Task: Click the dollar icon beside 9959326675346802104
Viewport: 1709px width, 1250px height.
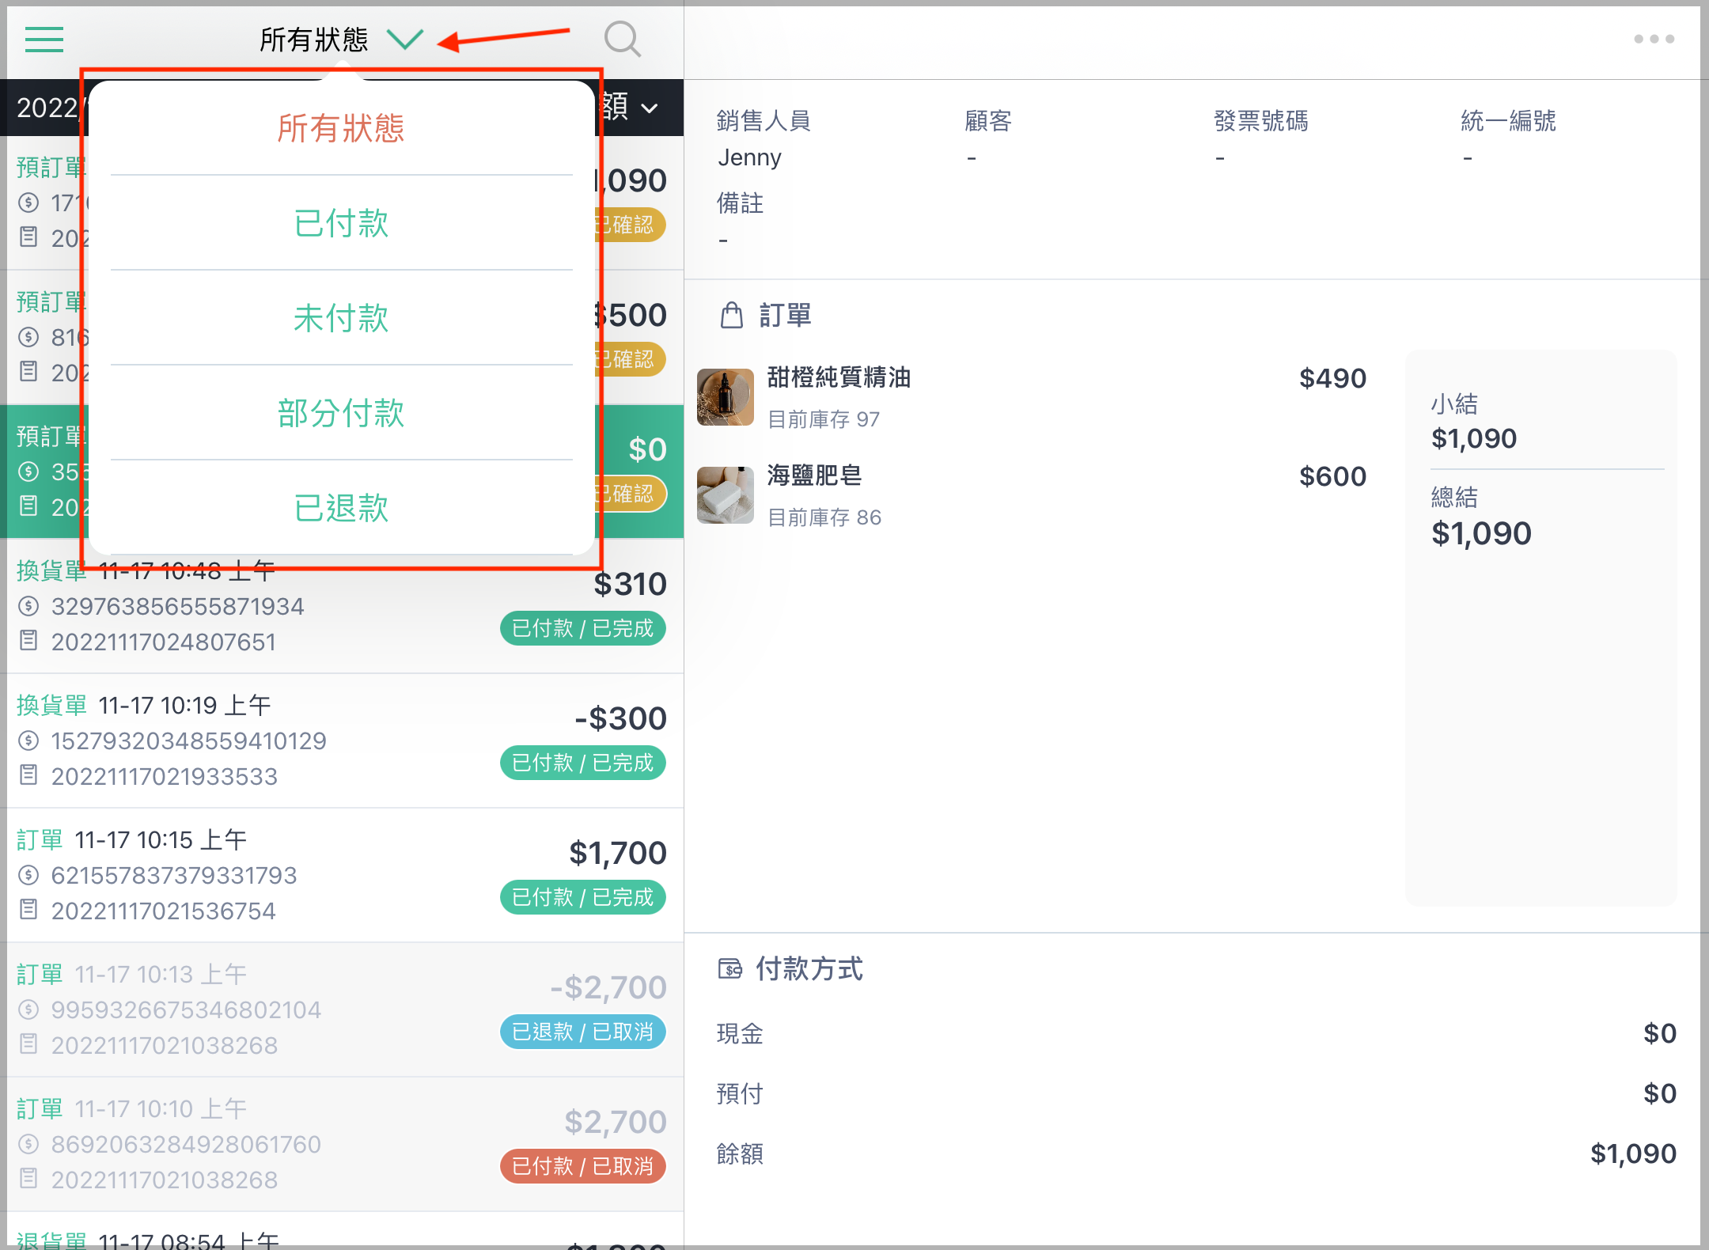Action: pyautogui.click(x=28, y=1009)
